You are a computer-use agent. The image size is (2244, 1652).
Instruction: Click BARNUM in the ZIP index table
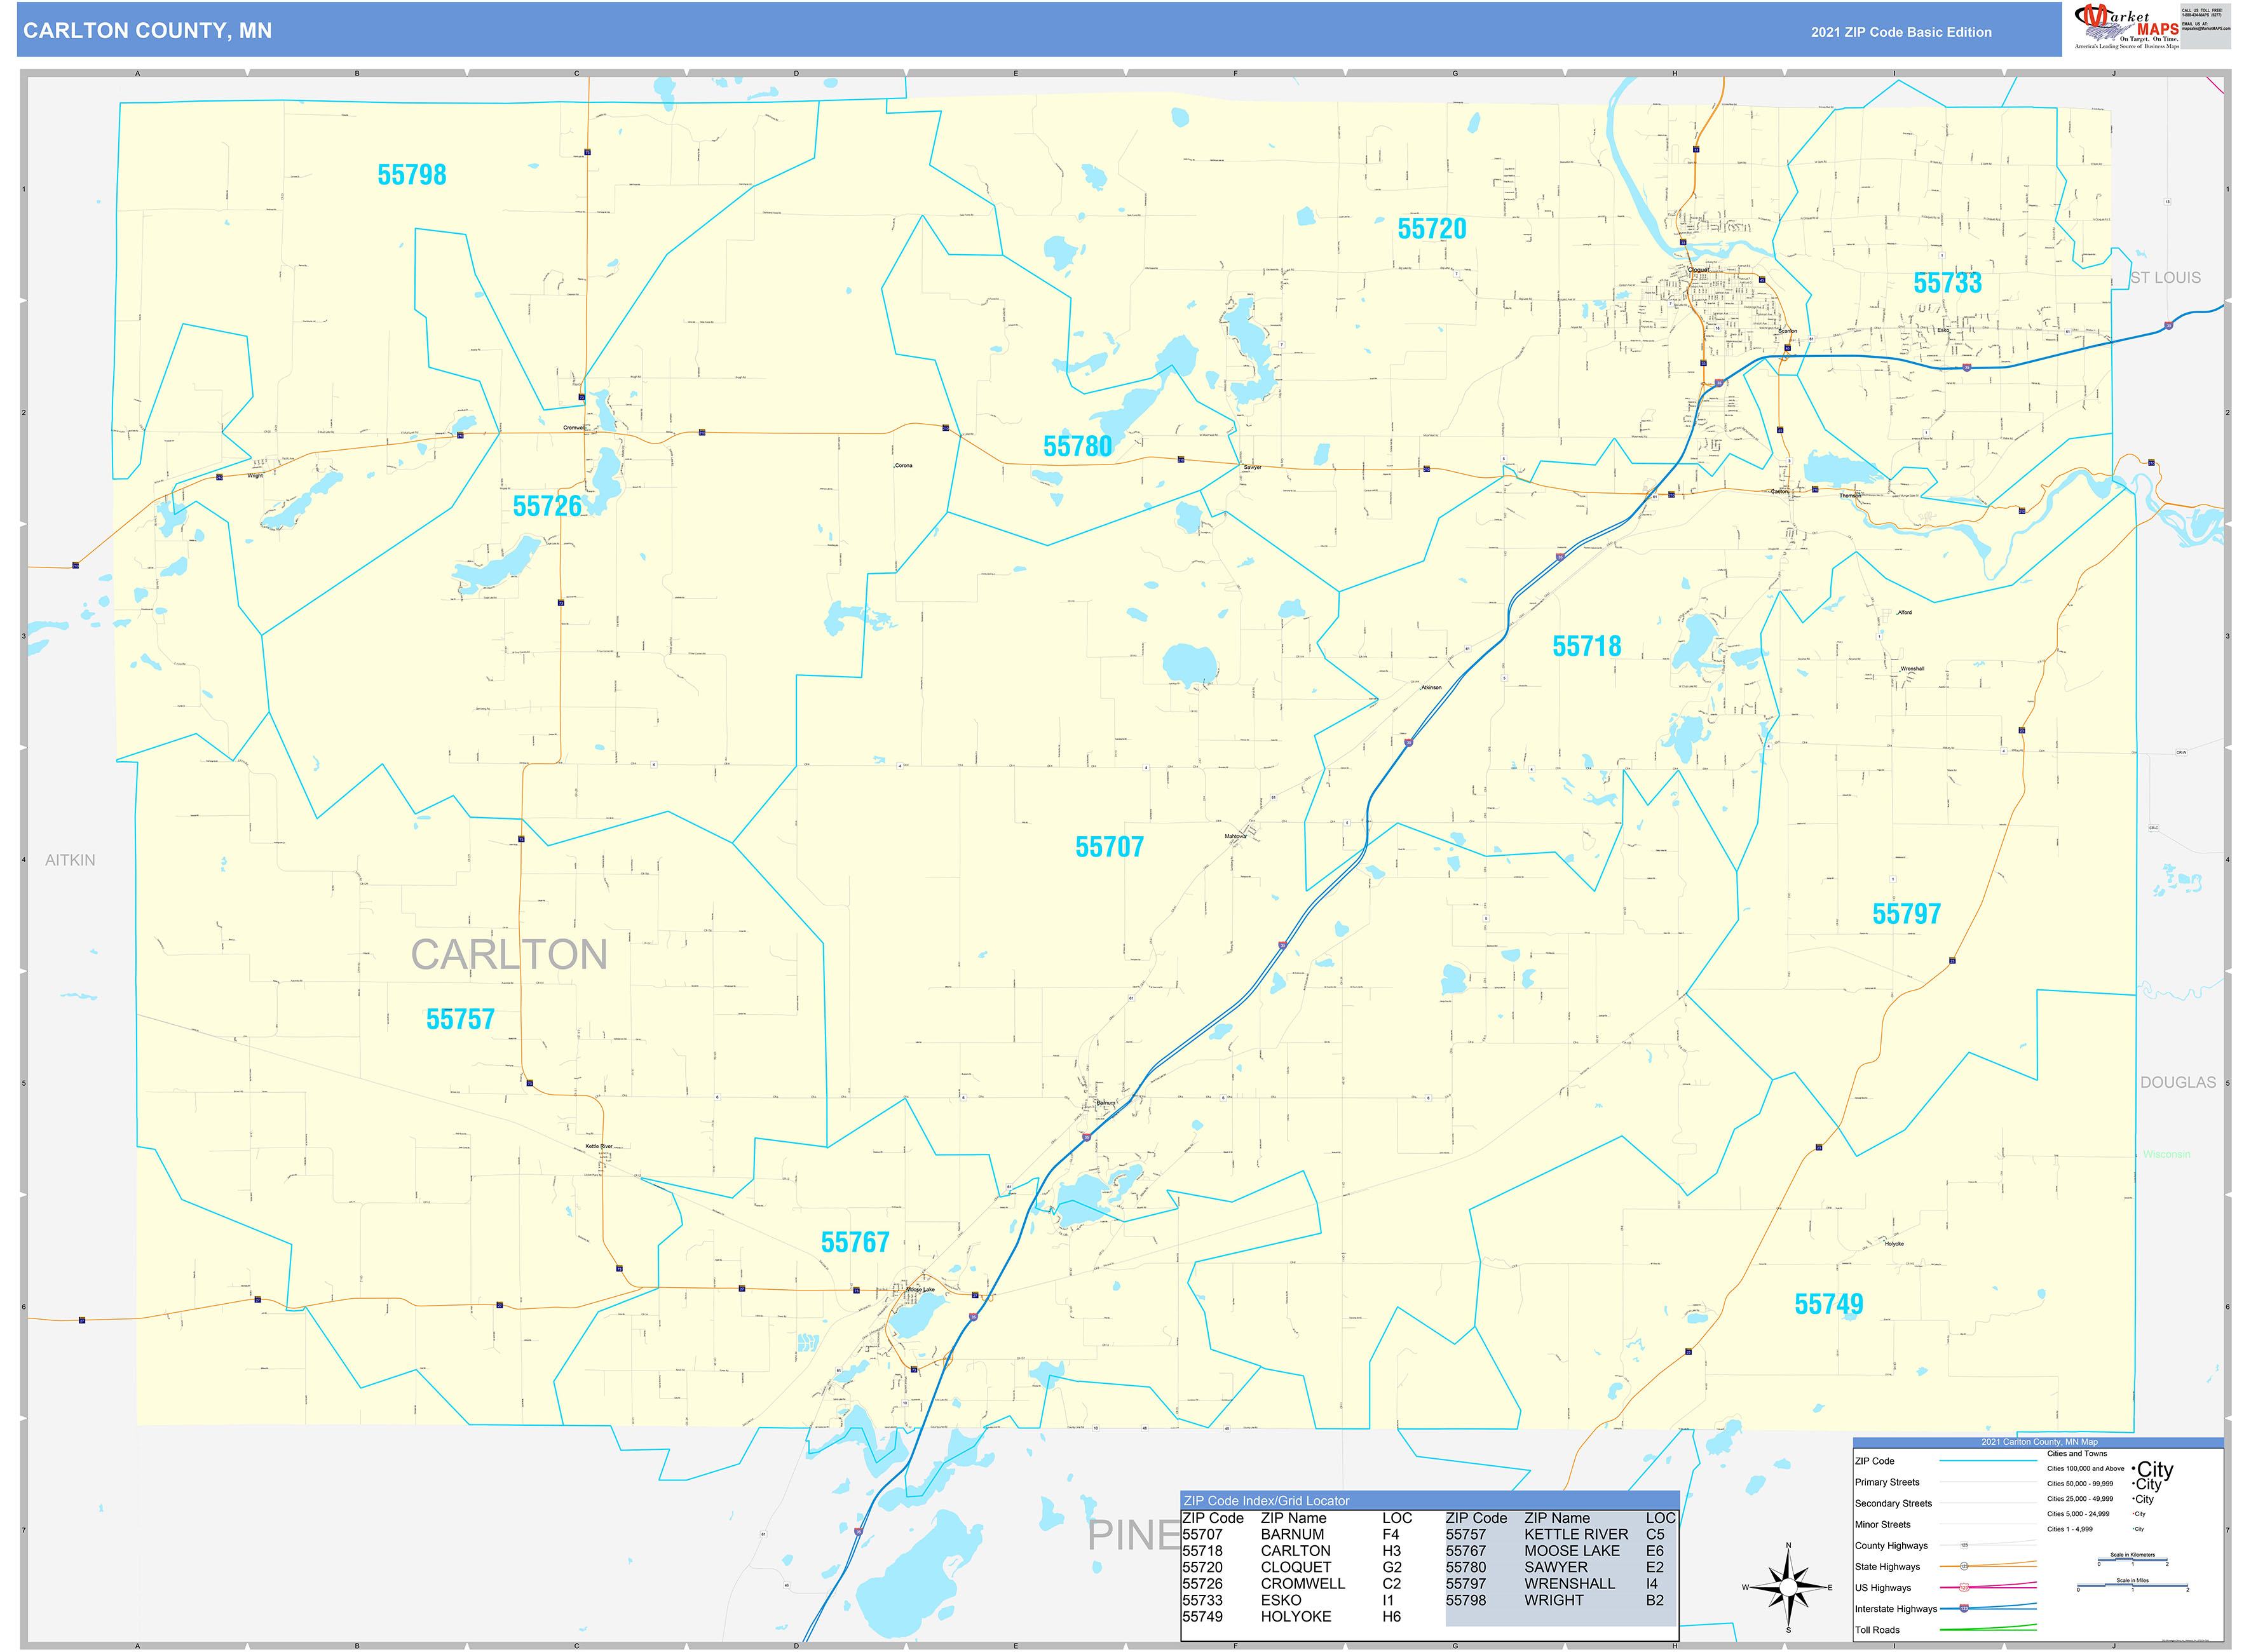tap(1292, 1534)
